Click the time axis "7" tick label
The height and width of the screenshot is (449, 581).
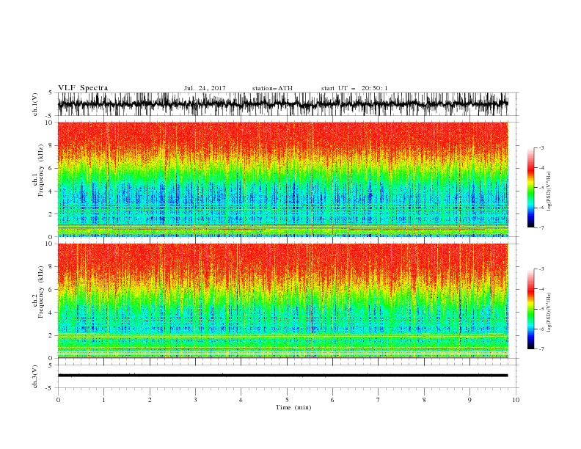click(379, 400)
